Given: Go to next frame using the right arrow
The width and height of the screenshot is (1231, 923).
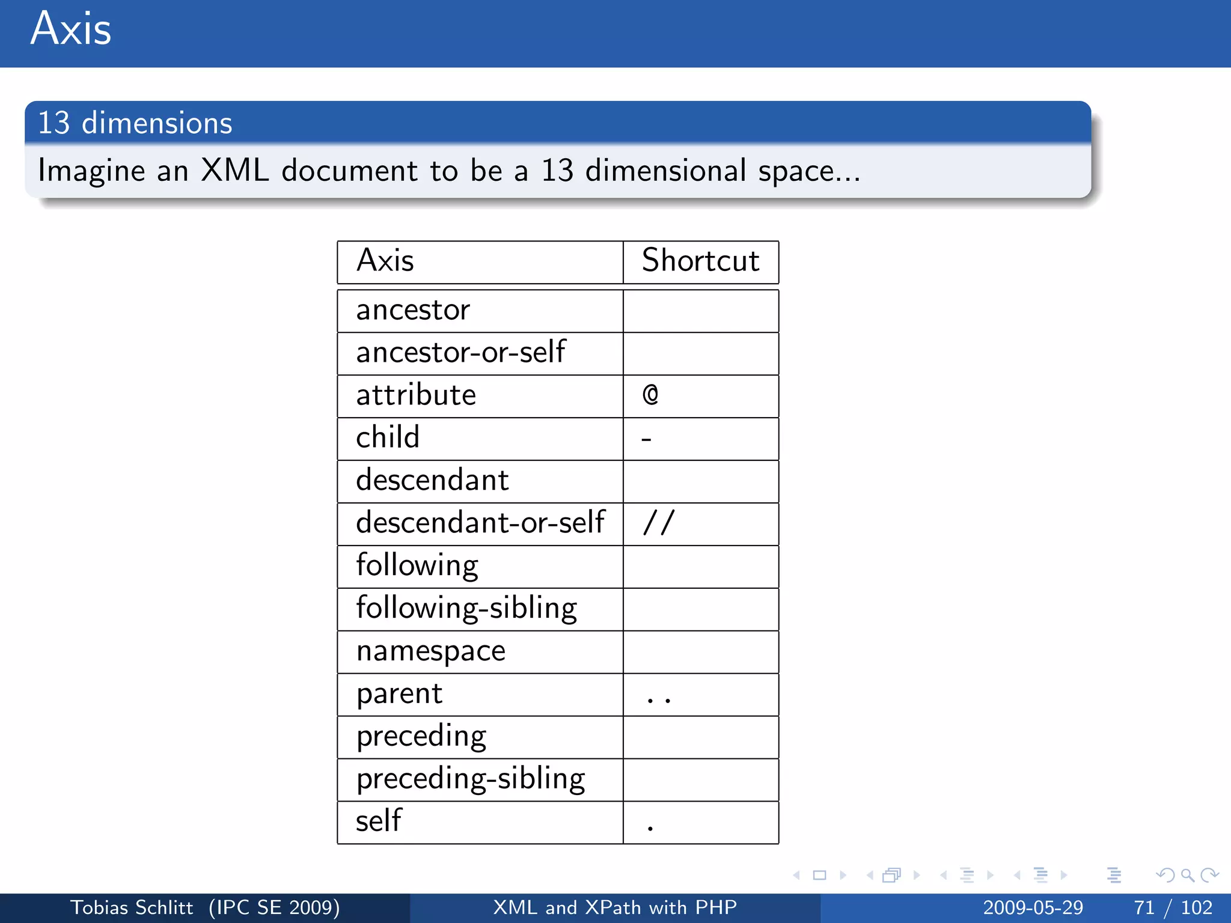Looking at the screenshot, I should [x=917, y=876].
